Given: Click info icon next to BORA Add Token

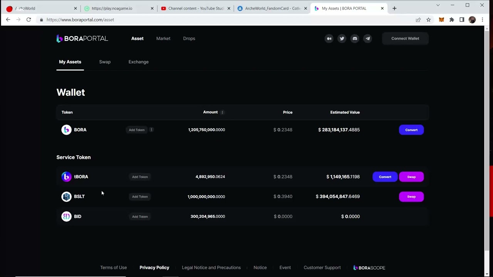Looking at the screenshot, I should [151, 130].
